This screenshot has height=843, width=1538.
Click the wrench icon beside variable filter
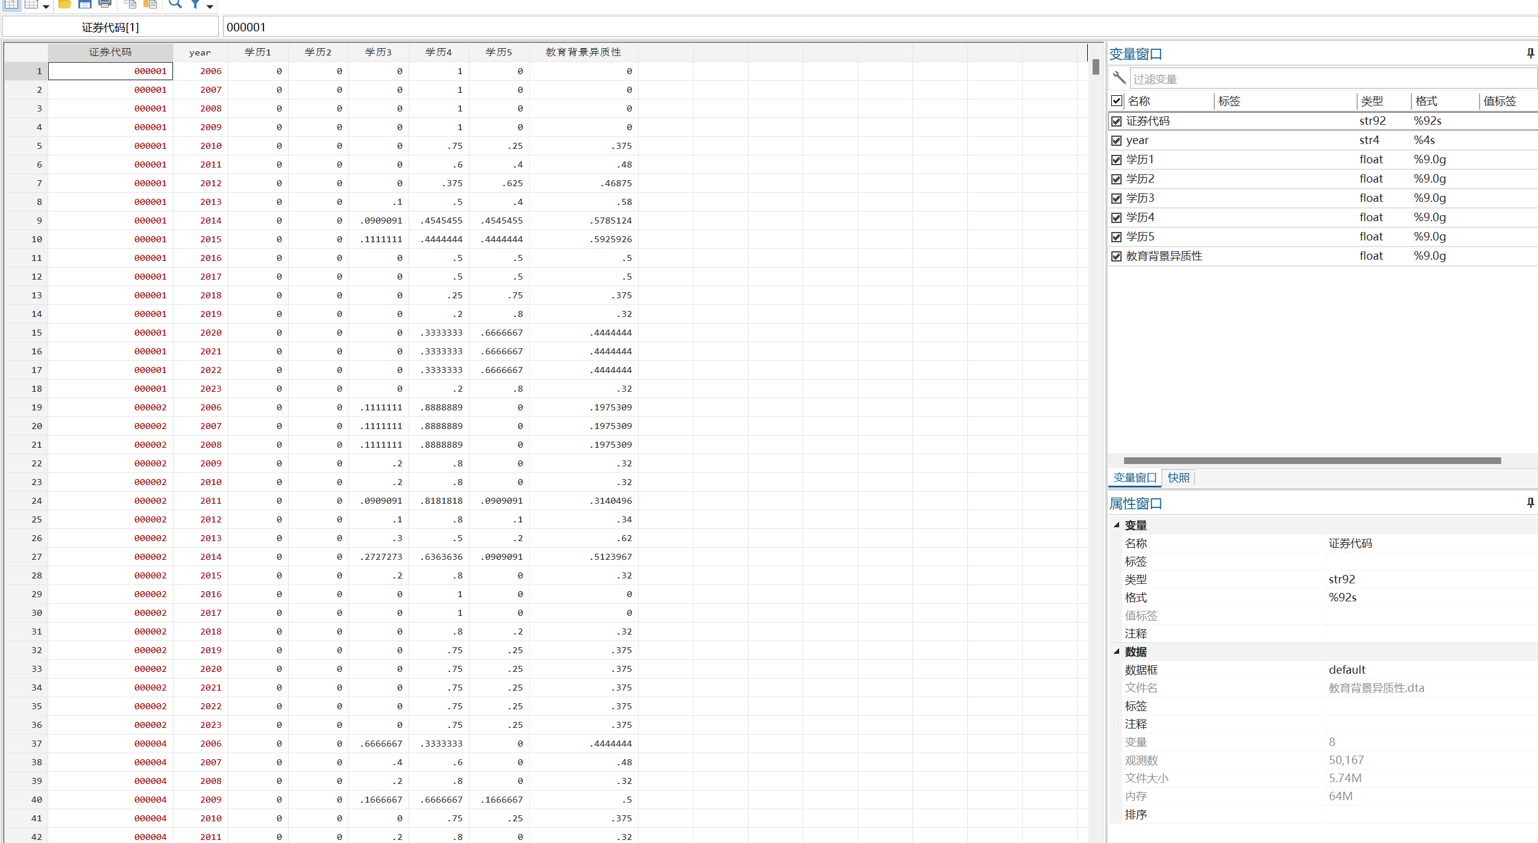1119,78
